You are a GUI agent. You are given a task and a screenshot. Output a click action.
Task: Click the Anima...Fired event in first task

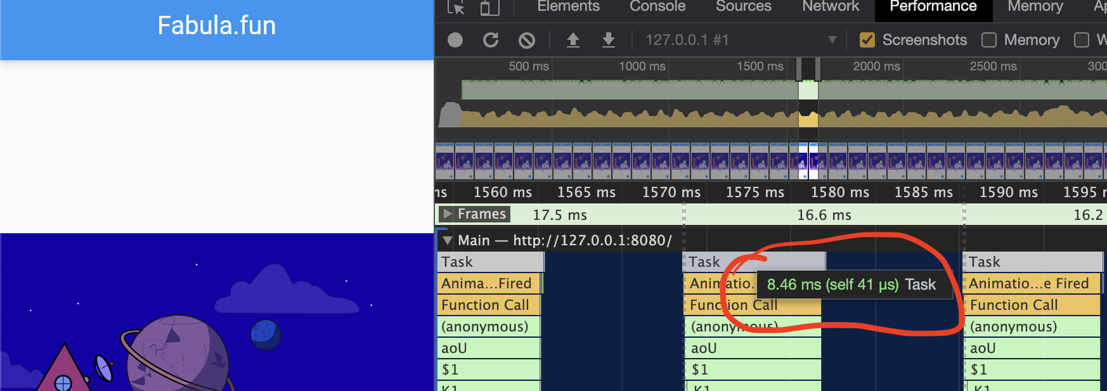click(489, 283)
